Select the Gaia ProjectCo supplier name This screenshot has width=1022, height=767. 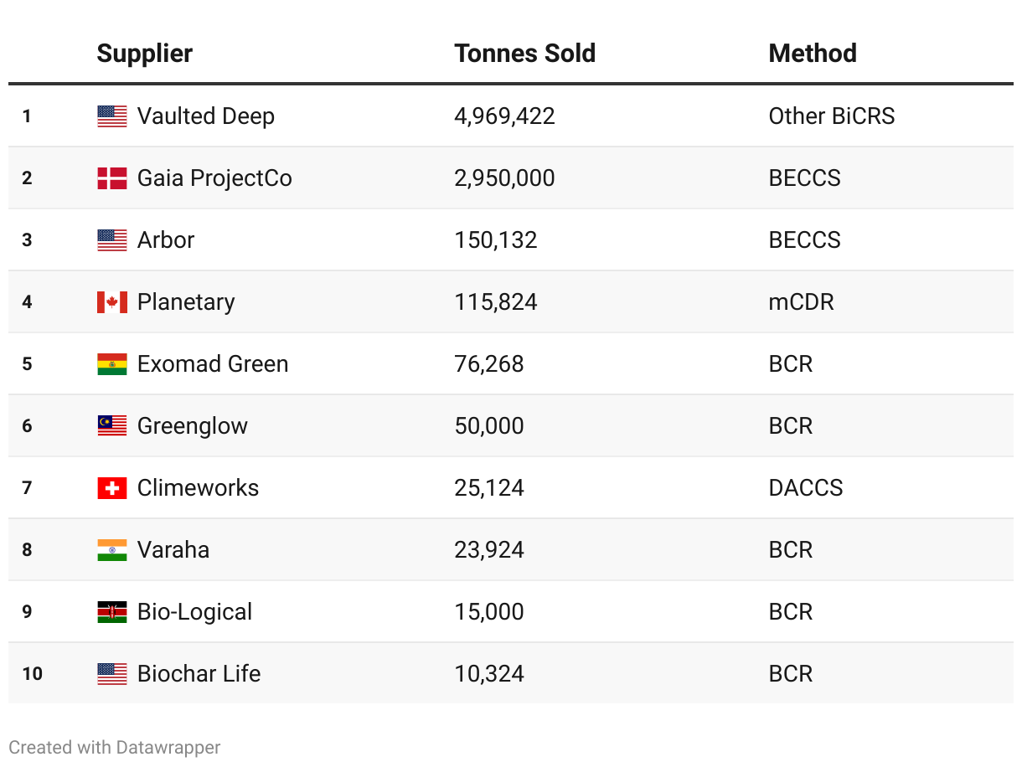click(214, 178)
